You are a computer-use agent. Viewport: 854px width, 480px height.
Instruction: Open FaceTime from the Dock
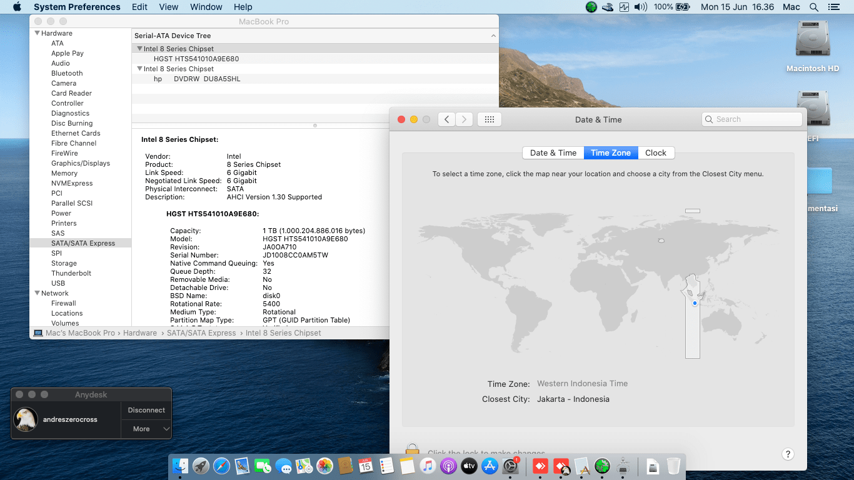point(263,466)
